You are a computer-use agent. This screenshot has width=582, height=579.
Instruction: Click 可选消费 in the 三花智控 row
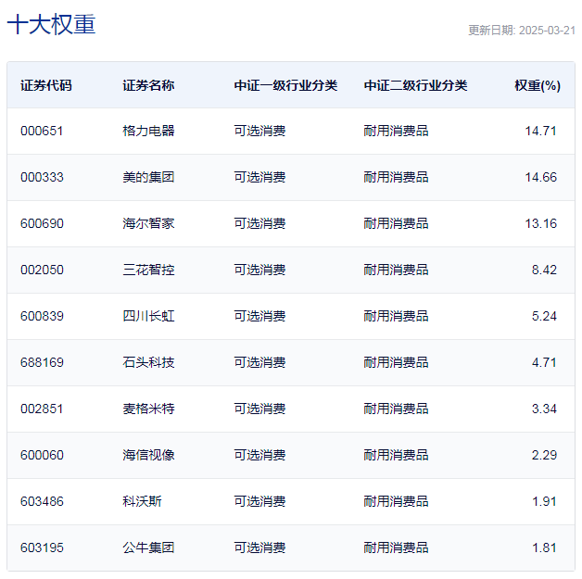(259, 270)
